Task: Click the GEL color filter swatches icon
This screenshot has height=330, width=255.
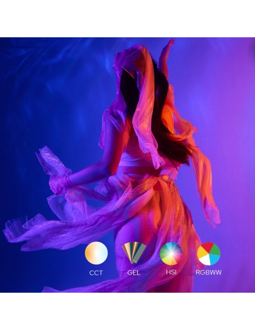Action: click(134, 253)
